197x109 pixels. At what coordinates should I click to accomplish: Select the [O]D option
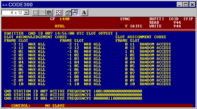tap(174, 19)
